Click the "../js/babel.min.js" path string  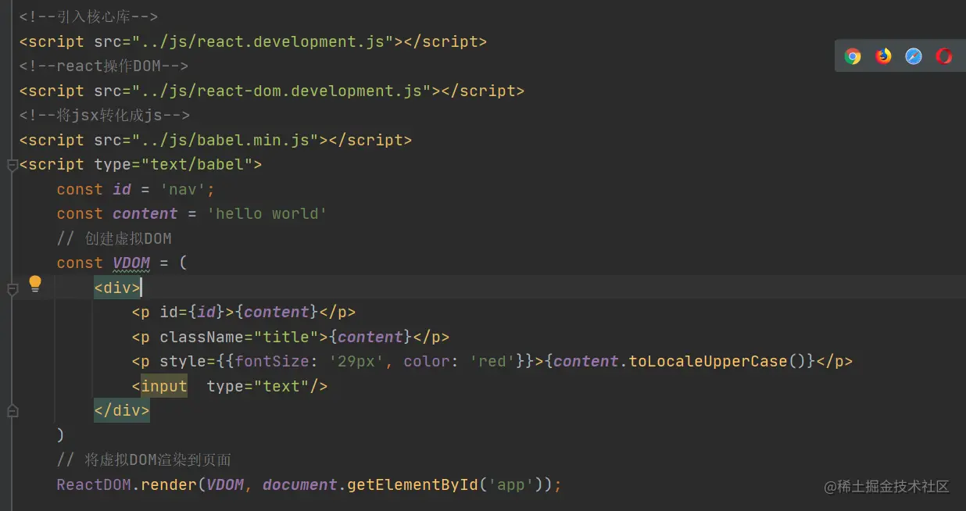tap(225, 140)
